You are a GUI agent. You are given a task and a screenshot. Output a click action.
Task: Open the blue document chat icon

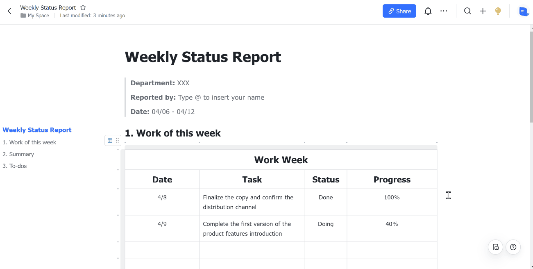pos(523,11)
